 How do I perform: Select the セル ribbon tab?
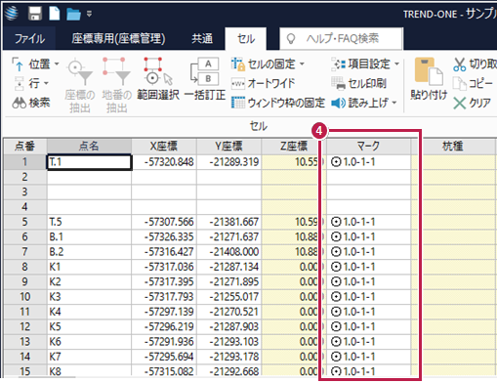(x=246, y=39)
